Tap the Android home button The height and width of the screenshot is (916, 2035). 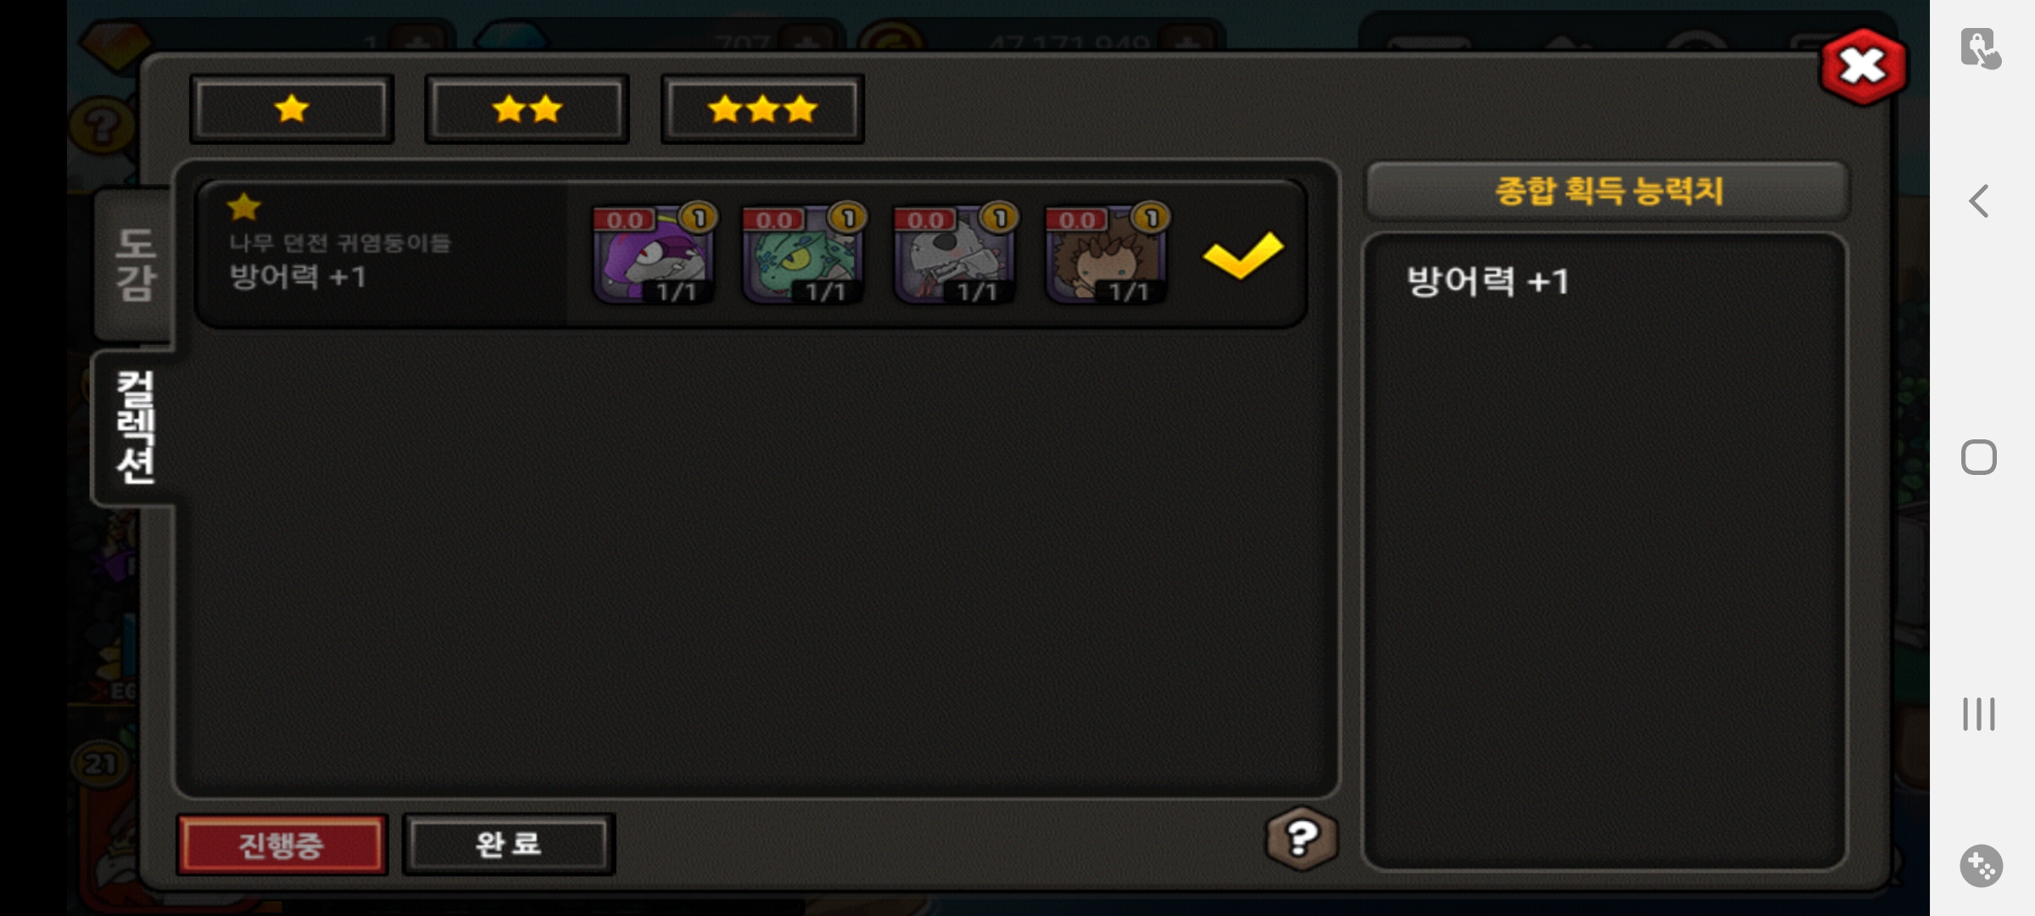pos(1979,457)
